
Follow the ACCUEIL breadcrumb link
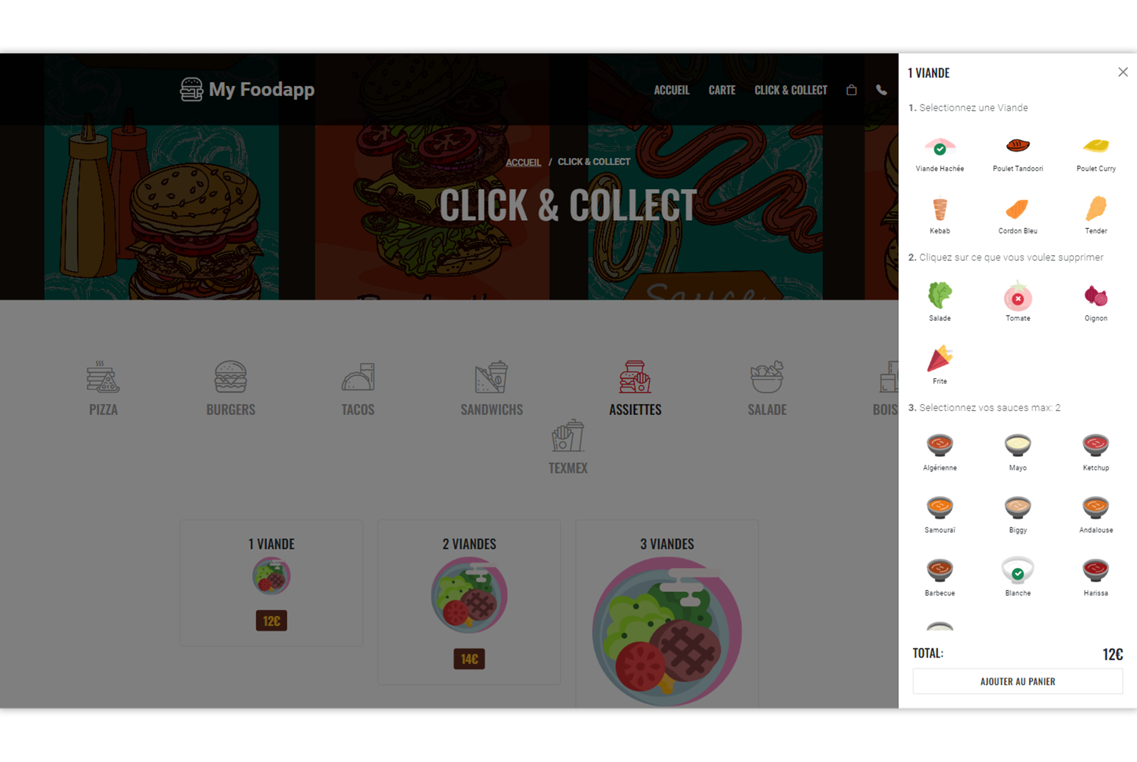(x=523, y=162)
